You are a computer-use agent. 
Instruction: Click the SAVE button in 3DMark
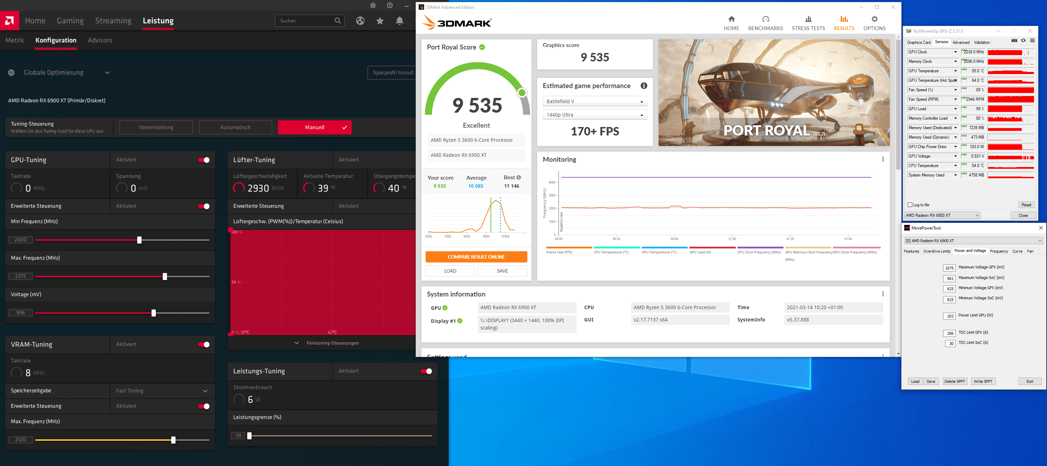pyautogui.click(x=502, y=271)
